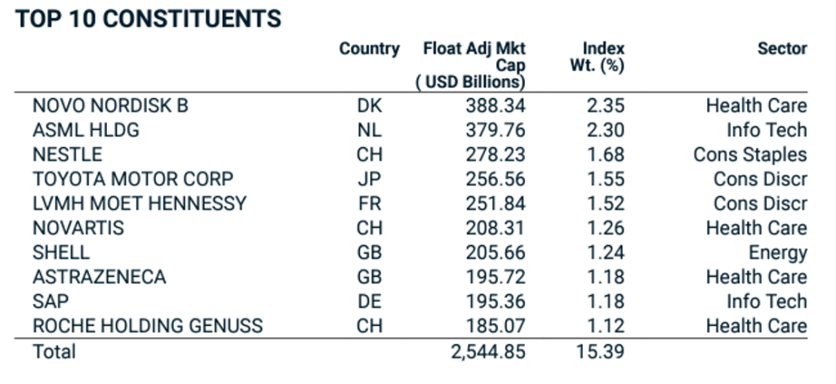Select the Country column header
Viewport: 836px width, 384px height.
click(x=369, y=48)
